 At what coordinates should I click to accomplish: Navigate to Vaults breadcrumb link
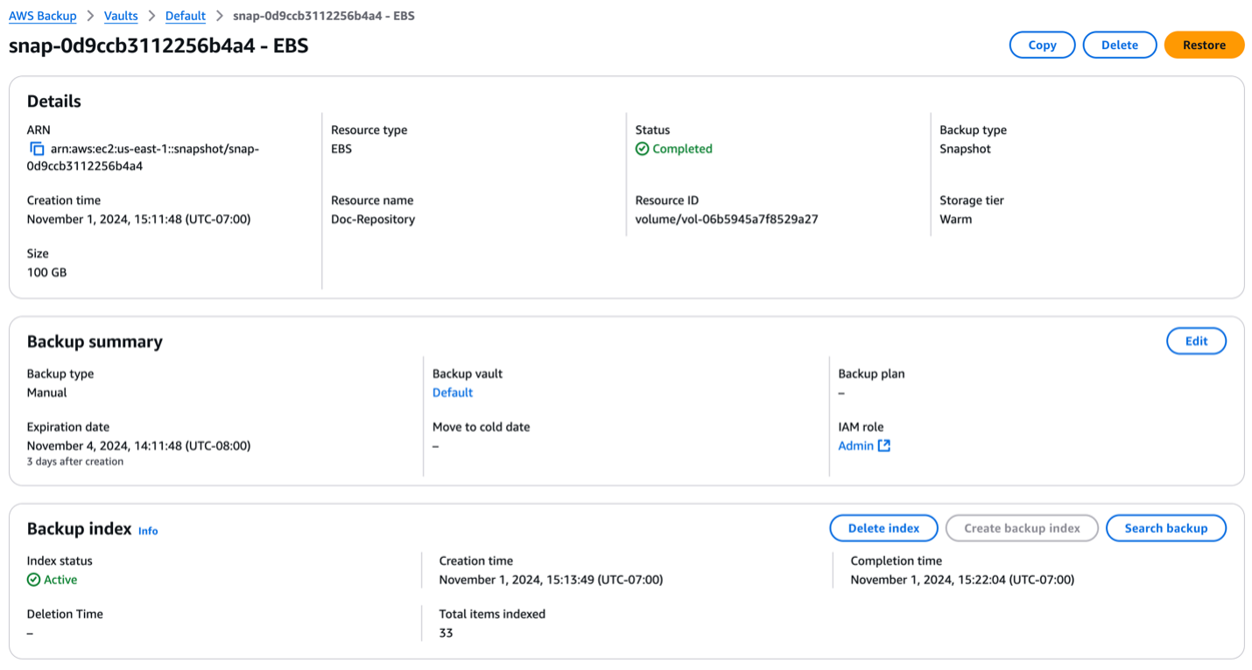pyautogui.click(x=121, y=16)
